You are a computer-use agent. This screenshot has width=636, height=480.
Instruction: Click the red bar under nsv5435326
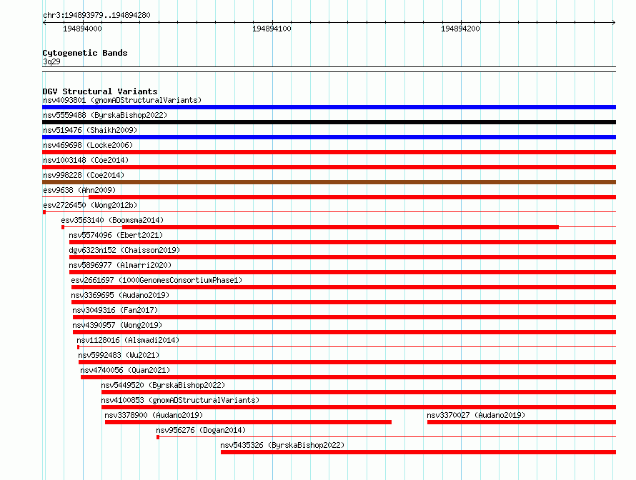click(x=418, y=452)
